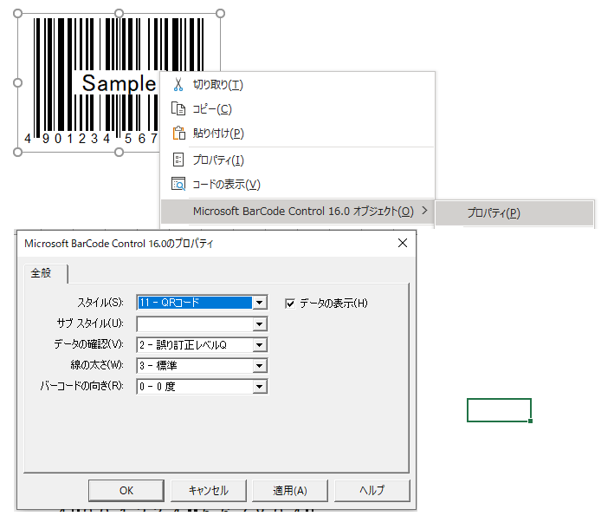The height and width of the screenshot is (529, 601).
Task: Click the cell's green fill handle
Action: 531,421
